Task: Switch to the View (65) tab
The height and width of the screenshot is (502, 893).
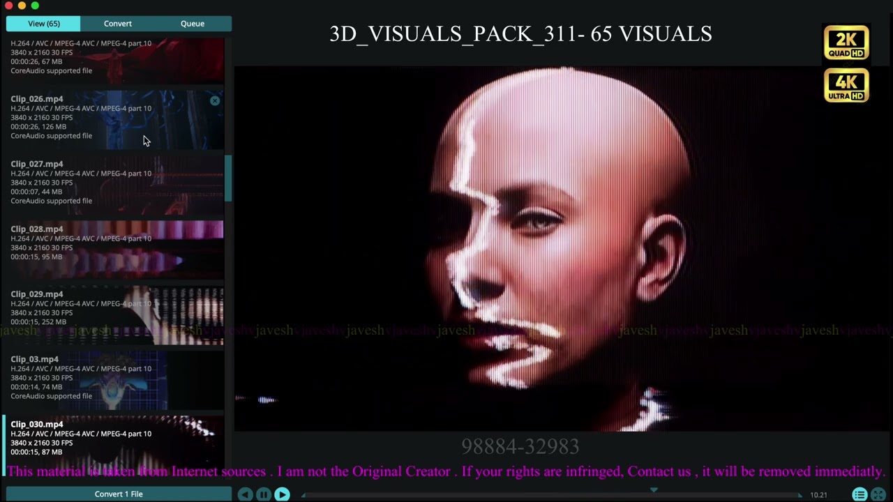Action: point(43,24)
